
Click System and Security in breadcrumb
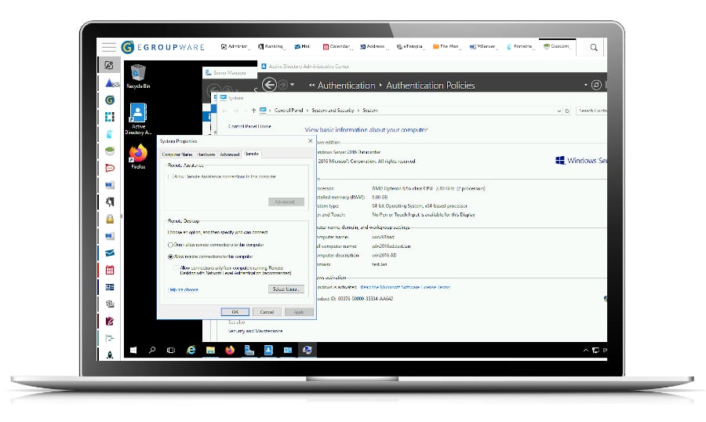(x=333, y=111)
